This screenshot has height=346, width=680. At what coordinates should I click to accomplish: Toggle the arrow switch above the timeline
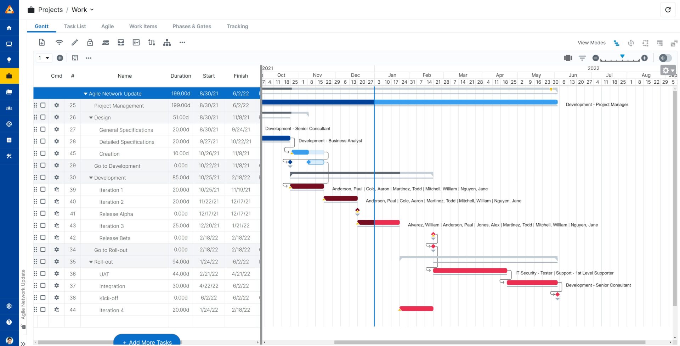(665, 58)
